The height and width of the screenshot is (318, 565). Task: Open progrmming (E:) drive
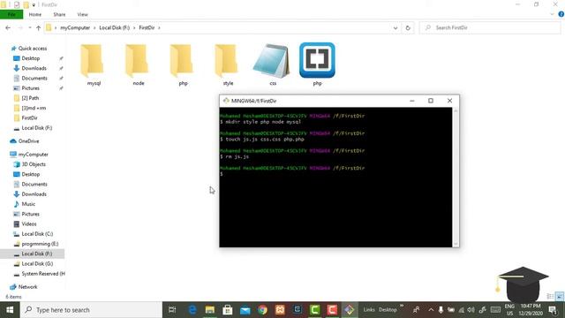coord(40,244)
